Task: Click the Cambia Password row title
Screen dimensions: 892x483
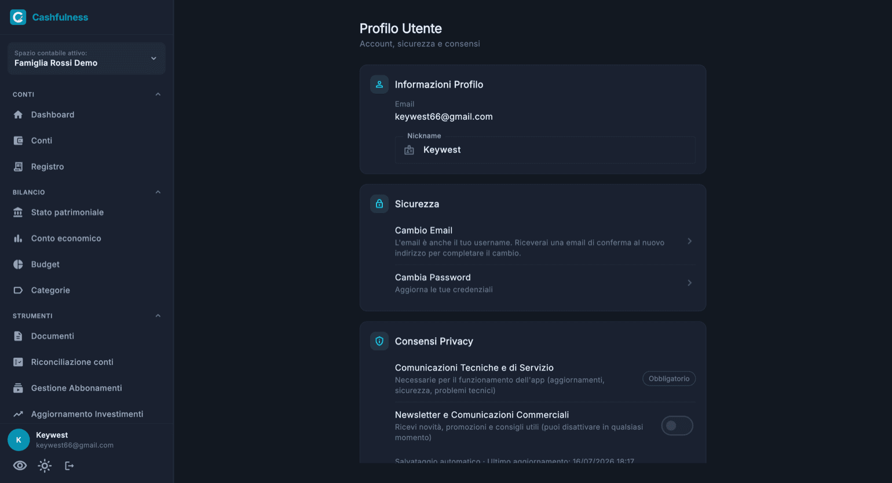Action: pyautogui.click(x=433, y=278)
